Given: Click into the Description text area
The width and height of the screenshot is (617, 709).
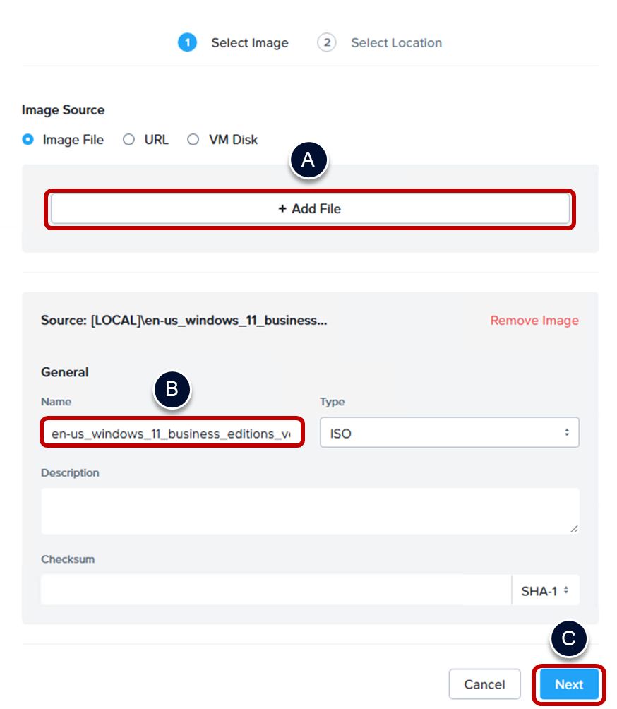Looking at the screenshot, I should coord(310,511).
